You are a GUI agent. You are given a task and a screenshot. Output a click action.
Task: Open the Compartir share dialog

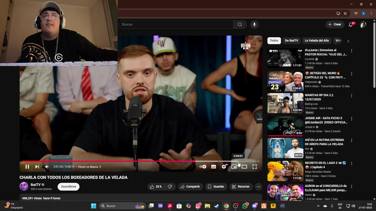(190, 187)
